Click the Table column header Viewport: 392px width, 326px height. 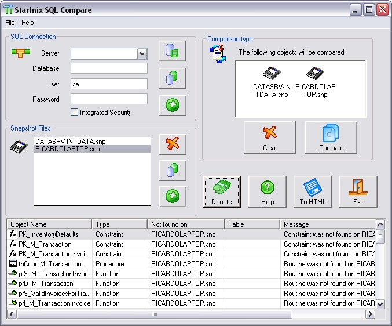pyautogui.click(x=252, y=224)
